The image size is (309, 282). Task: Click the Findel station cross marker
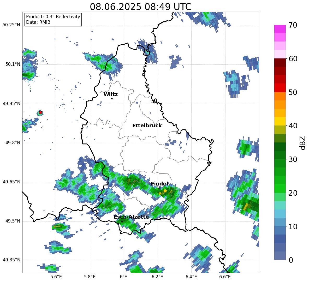[x=159, y=188]
